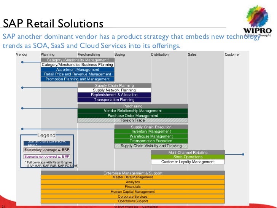Click the Supply Network Planning box

pos(114,90)
